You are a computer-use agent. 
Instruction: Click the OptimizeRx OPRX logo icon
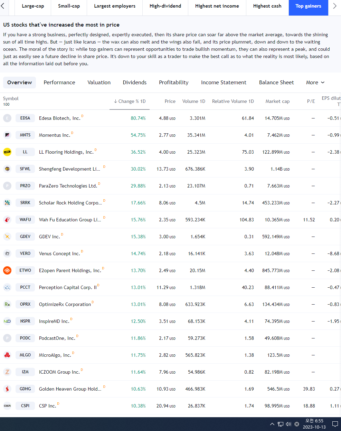pyautogui.click(x=7, y=304)
